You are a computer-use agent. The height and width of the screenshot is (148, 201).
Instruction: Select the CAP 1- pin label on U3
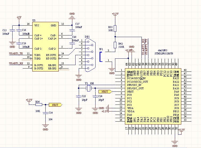point(38,49)
